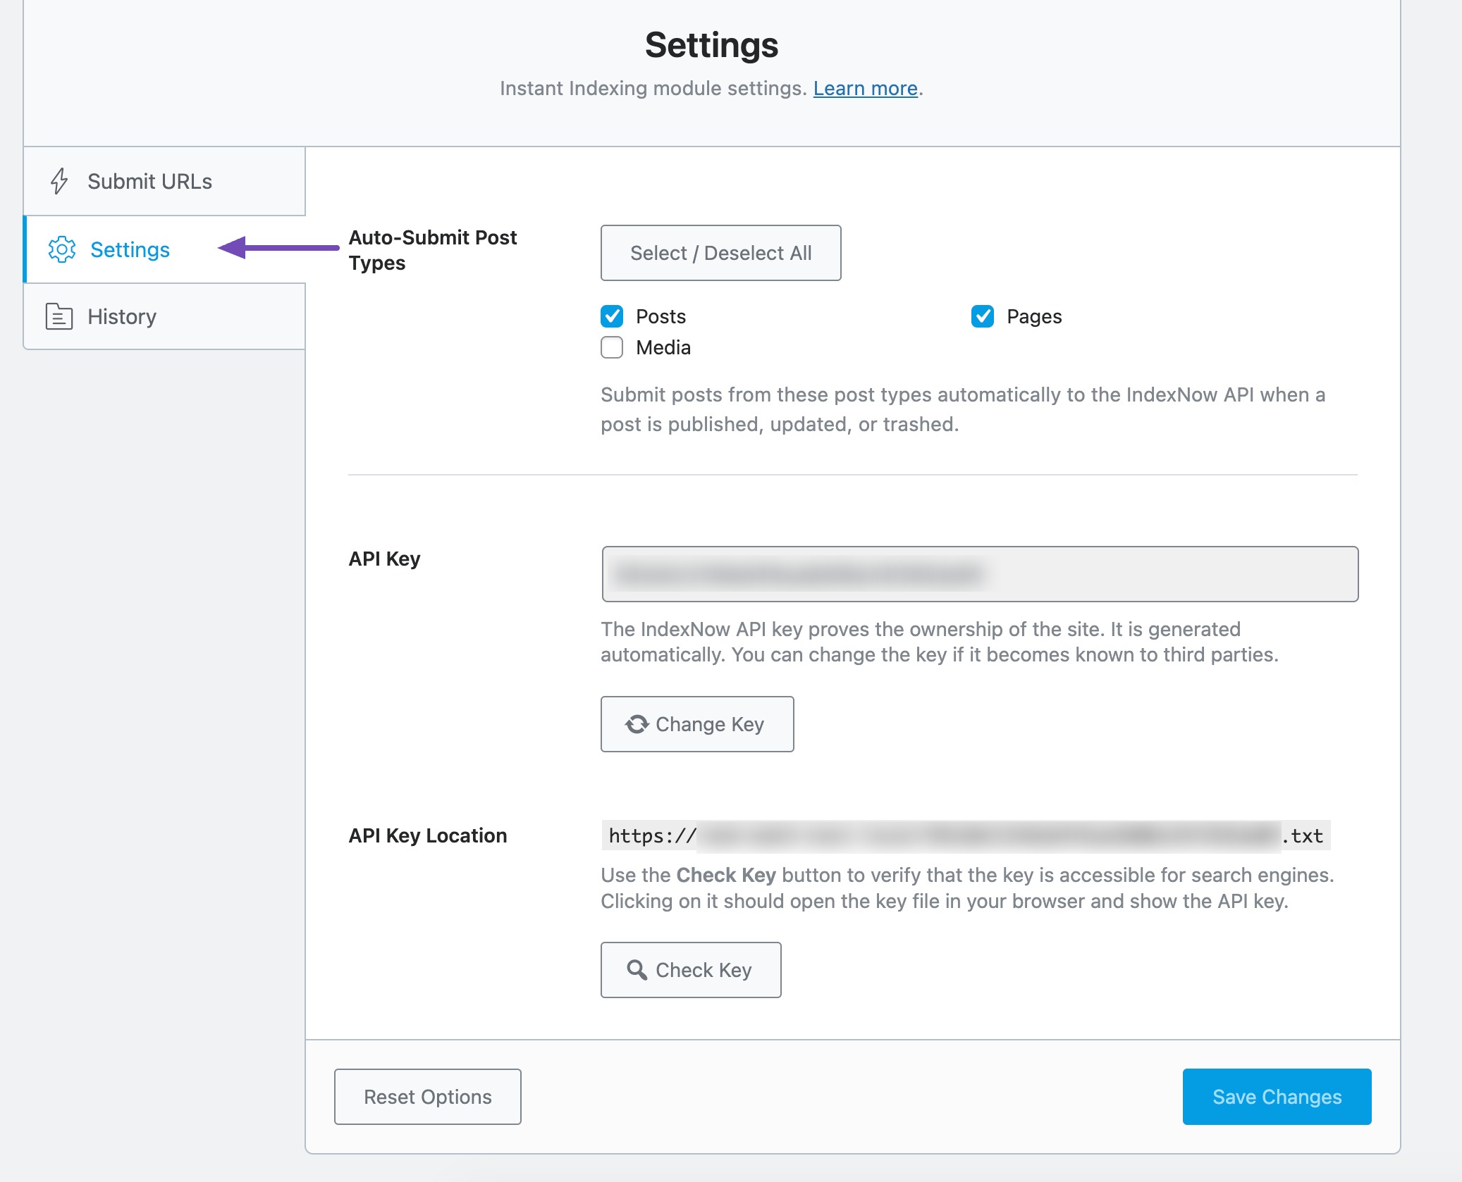The height and width of the screenshot is (1182, 1462).
Task: Click the refresh icon in Change Key
Action: coord(637,724)
